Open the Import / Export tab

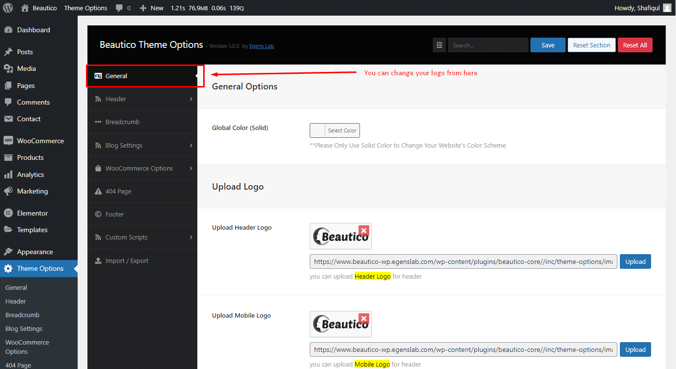tap(143, 261)
